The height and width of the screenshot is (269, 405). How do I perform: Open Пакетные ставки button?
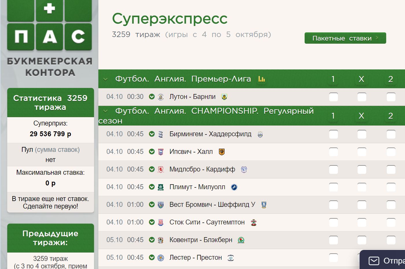click(345, 38)
